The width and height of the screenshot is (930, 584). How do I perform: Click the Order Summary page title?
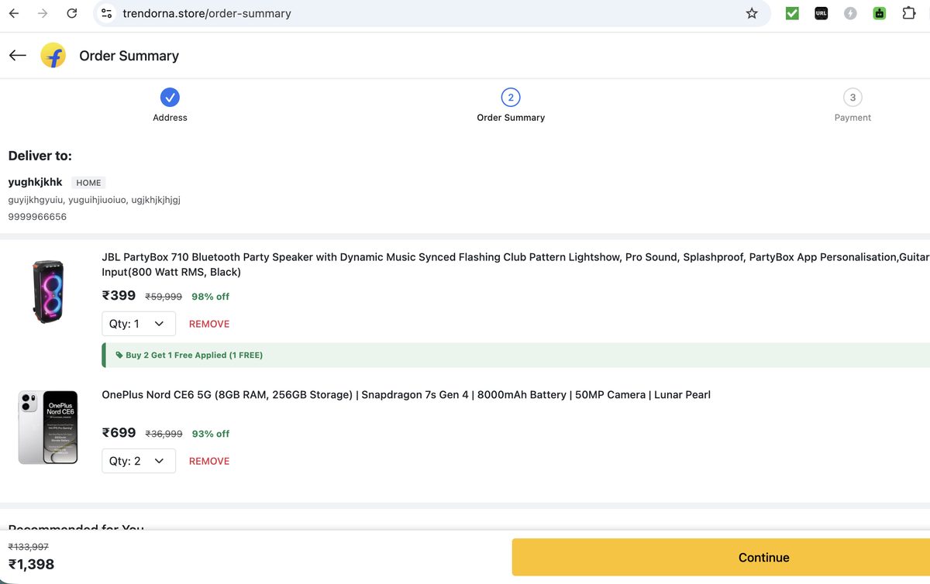129,56
